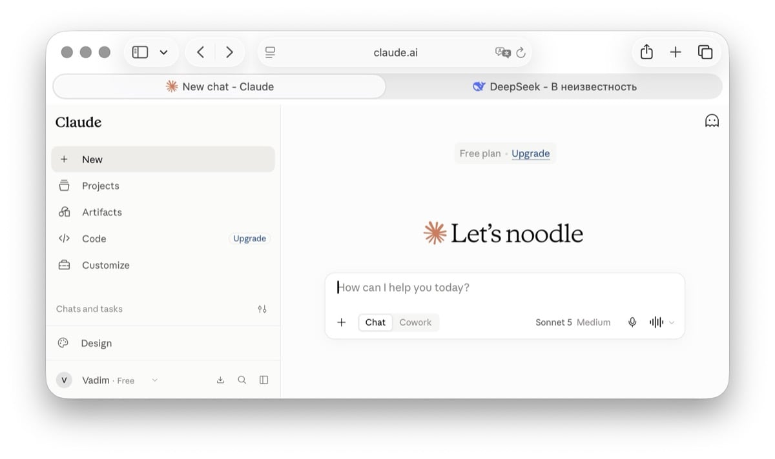This screenshot has height=459, width=775.
Task: Toggle incognito chat ghost icon
Action: coord(712,121)
